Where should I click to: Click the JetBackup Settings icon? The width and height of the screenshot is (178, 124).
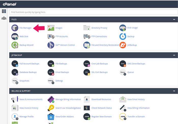point(51,81)
